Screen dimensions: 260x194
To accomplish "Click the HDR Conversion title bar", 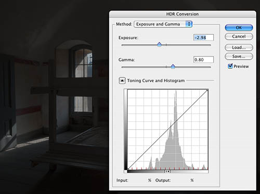I will [183, 14].
